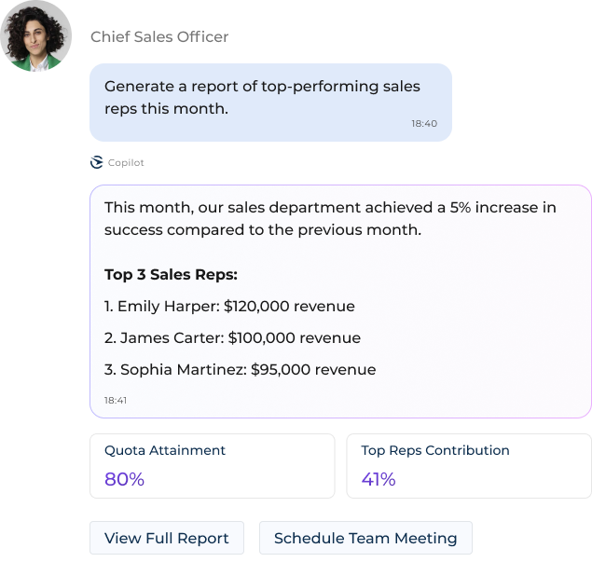
Task: Click the 41% contribution value
Action: [379, 480]
